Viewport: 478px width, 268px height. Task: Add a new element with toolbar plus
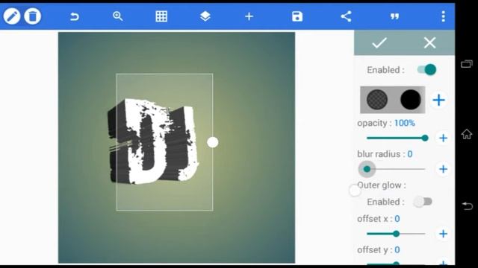pos(249,16)
